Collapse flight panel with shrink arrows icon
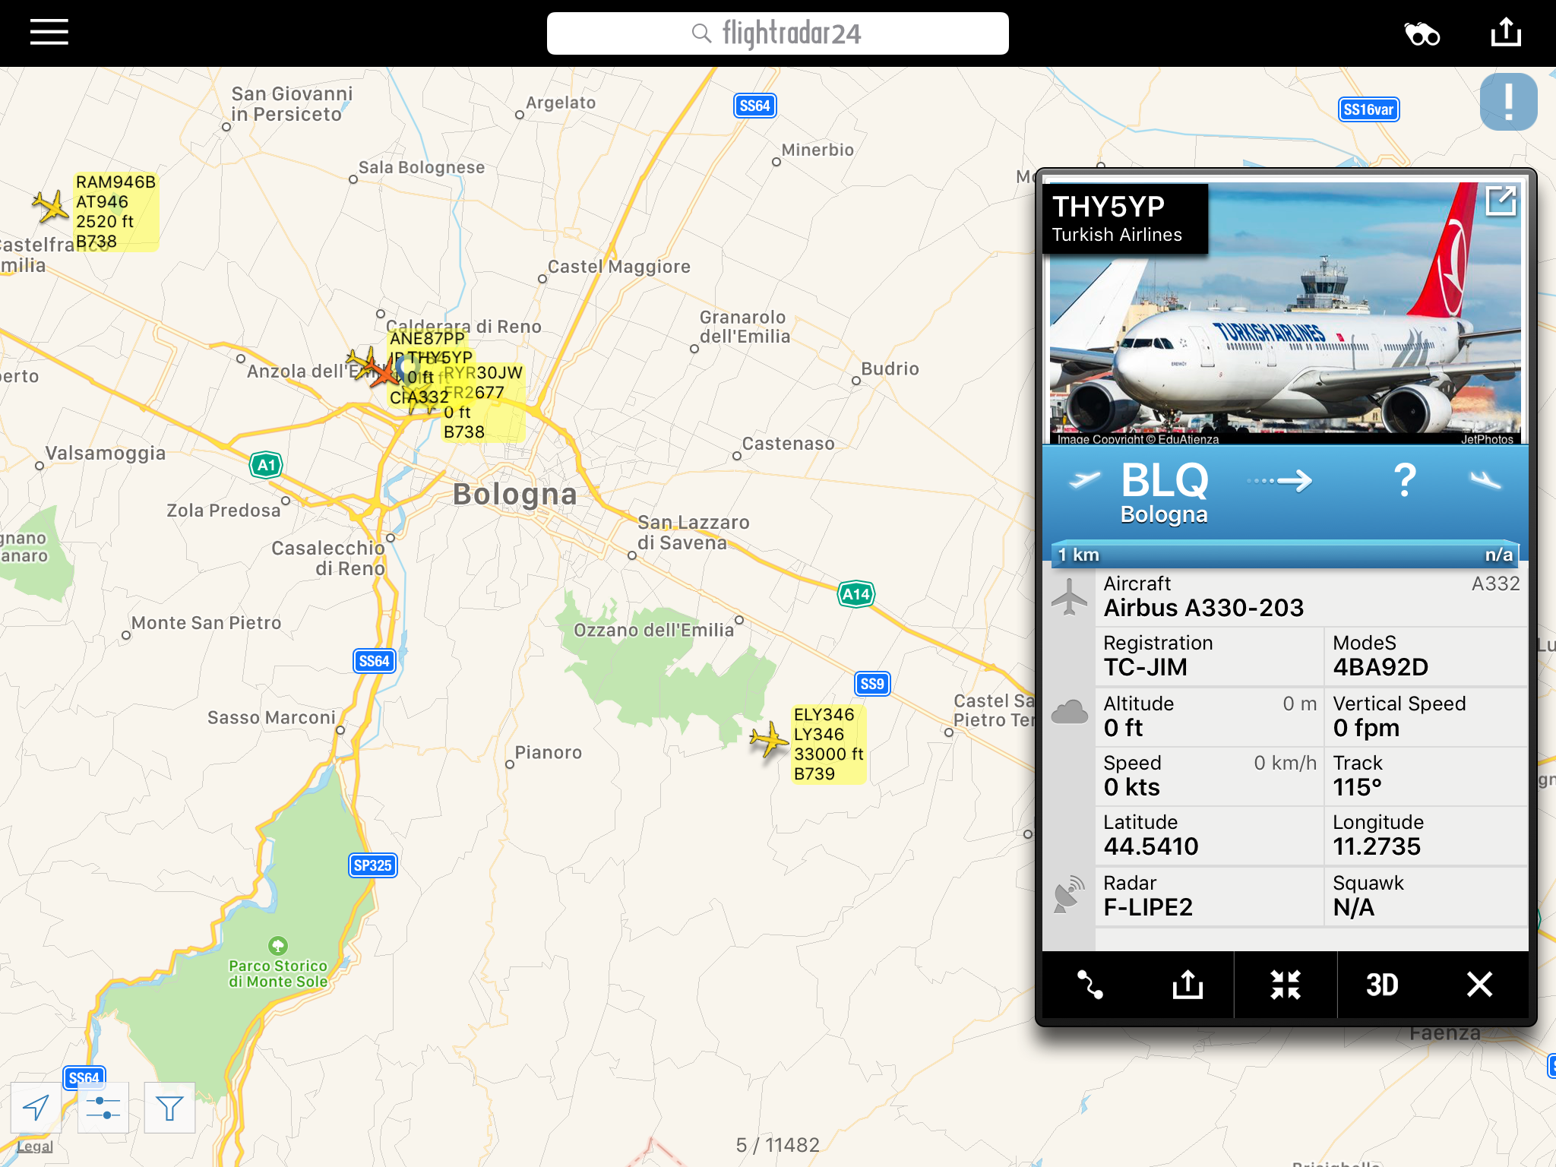This screenshot has width=1556, height=1167. pyautogui.click(x=1286, y=985)
